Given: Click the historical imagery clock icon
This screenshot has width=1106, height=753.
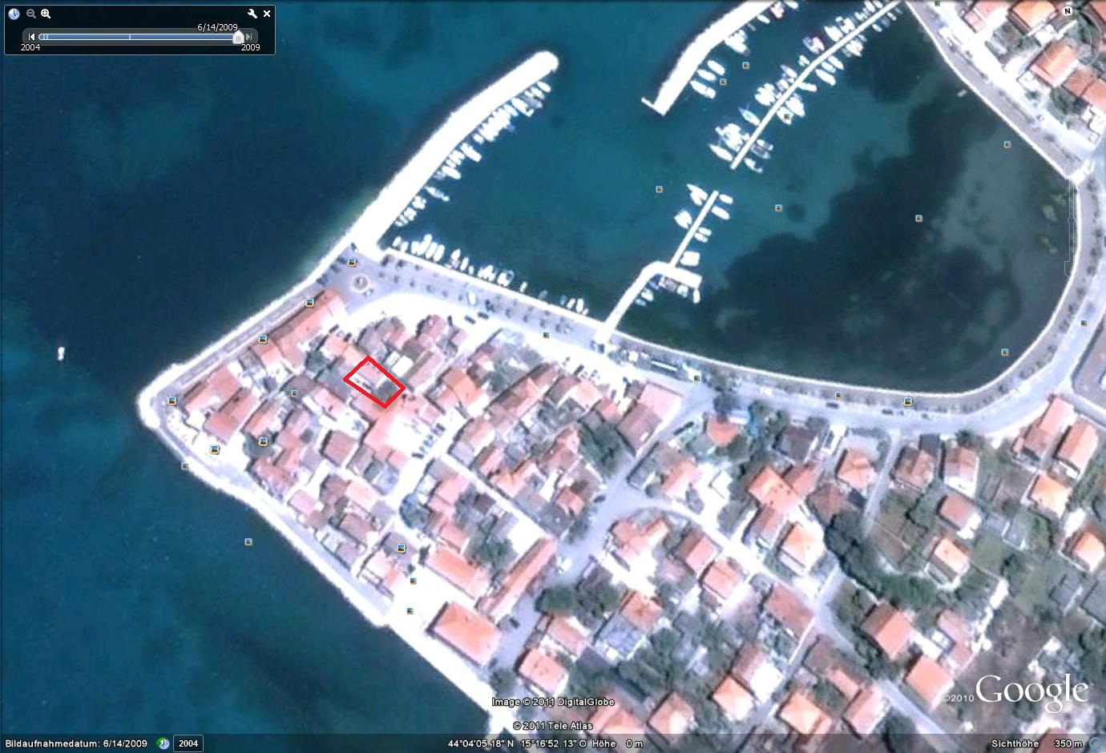Looking at the screenshot, I should [14, 14].
